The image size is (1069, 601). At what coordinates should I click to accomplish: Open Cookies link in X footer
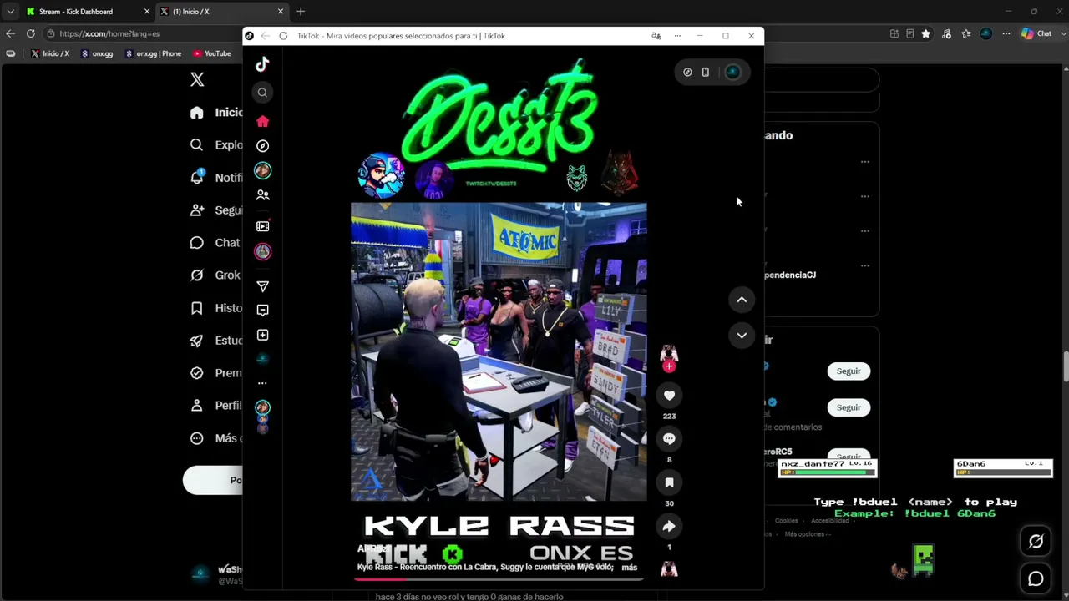[x=787, y=521]
